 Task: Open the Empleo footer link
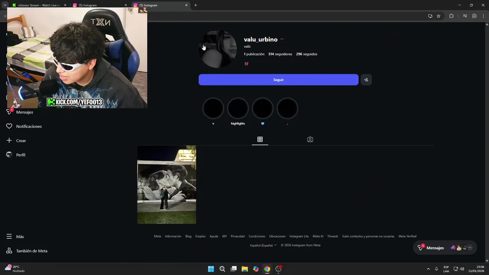click(x=201, y=236)
